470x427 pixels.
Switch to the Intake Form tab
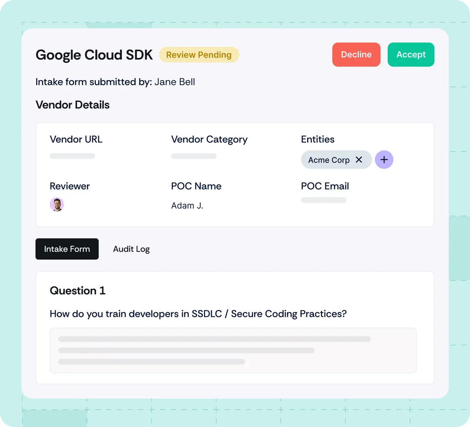click(x=67, y=249)
